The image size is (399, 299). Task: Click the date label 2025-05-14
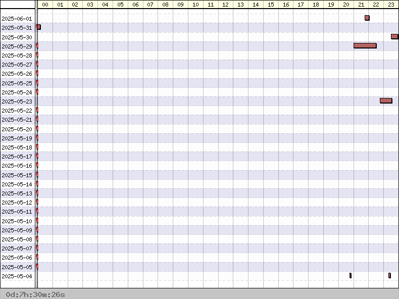(17, 185)
